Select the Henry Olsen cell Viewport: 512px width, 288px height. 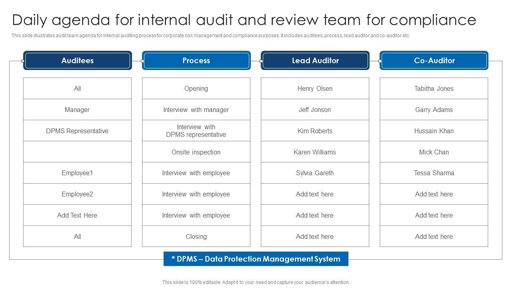[315, 88]
